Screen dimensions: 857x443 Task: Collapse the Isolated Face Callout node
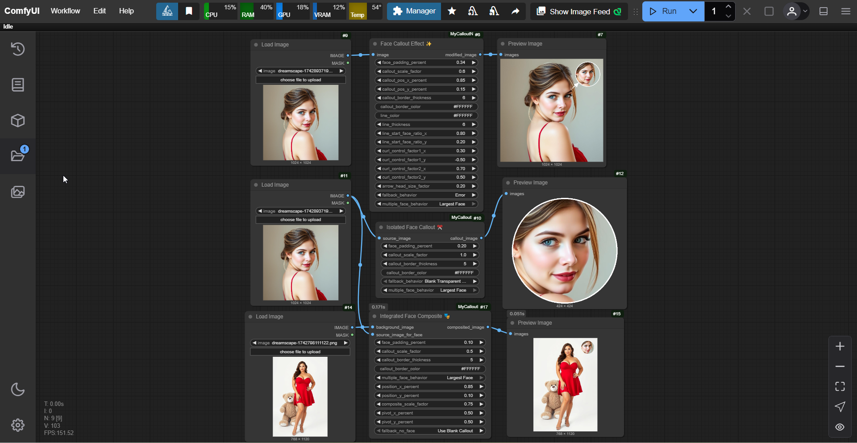[381, 227]
